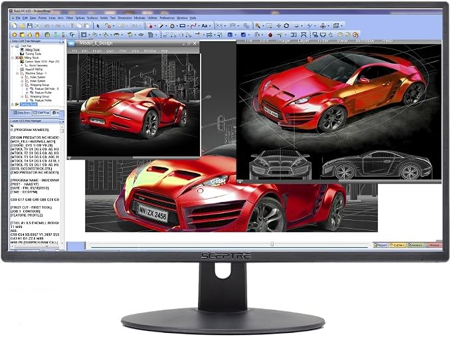Viewport: 451px width, 337px height.
Task: Click the zoom magnifier icon
Action: pyautogui.click(x=258, y=26)
